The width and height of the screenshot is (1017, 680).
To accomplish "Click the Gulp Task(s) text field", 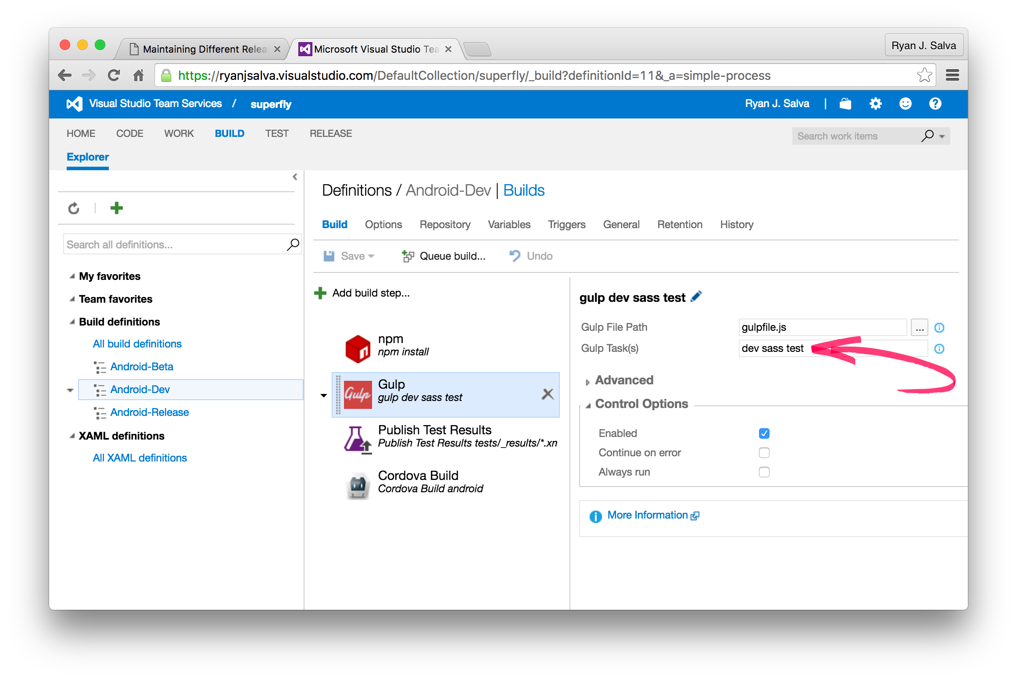I will tap(833, 348).
